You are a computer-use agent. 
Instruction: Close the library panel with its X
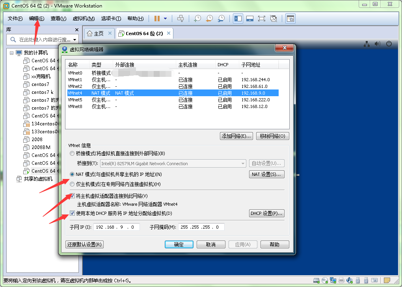(x=77, y=30)
